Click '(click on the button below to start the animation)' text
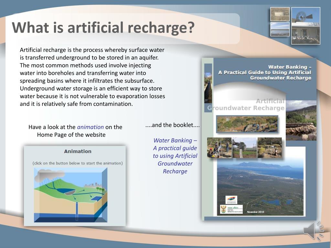The image size is (331, 248). click(x=78, y=163)
